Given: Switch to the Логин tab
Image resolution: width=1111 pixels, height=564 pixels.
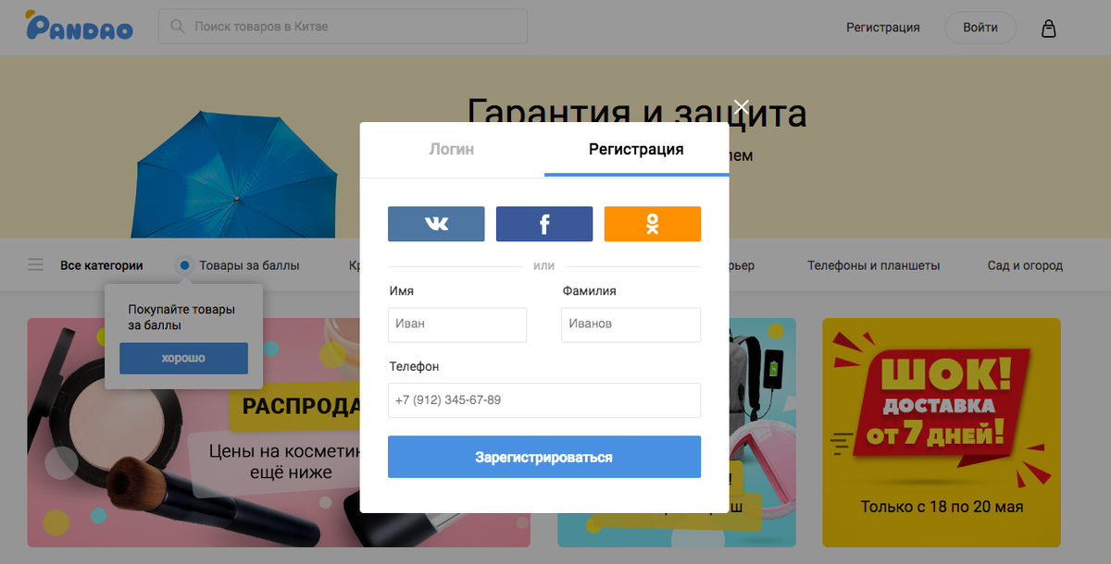Looking at the screenshot, I should [x=452, y=149].
